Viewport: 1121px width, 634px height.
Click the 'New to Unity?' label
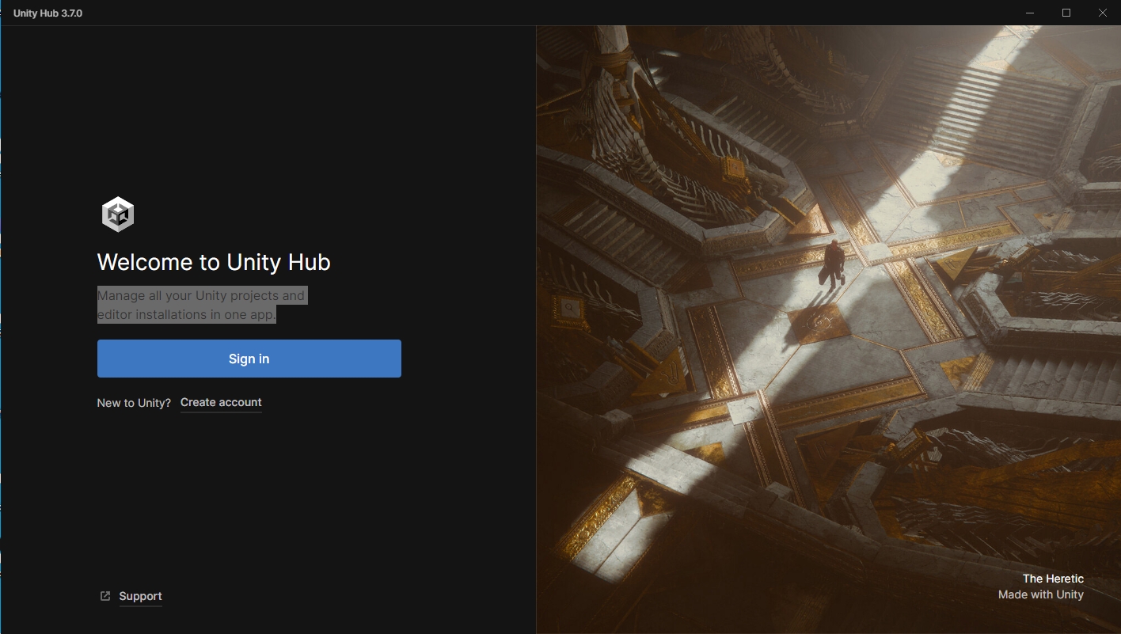(134, 403)
